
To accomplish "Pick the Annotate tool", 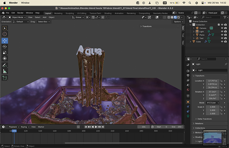I will coord(5,65).
